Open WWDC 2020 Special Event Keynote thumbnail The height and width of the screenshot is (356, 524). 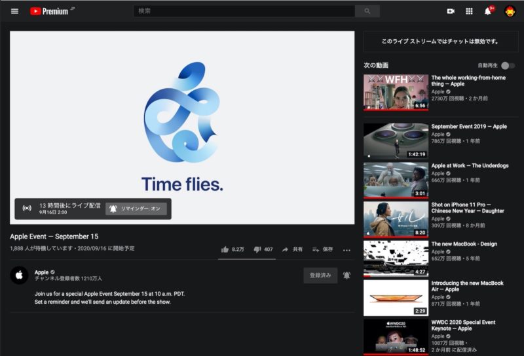pos(396,337)
